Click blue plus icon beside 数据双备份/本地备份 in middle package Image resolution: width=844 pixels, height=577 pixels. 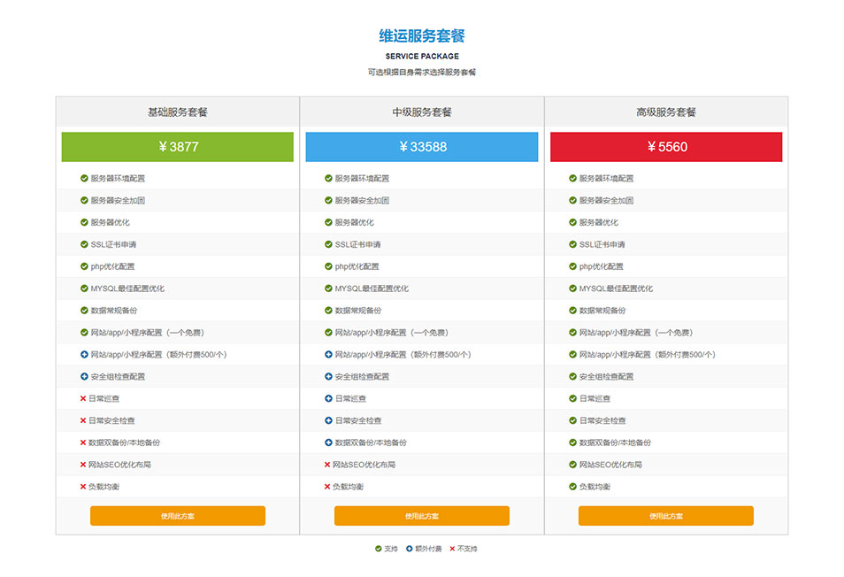point(328,442)
